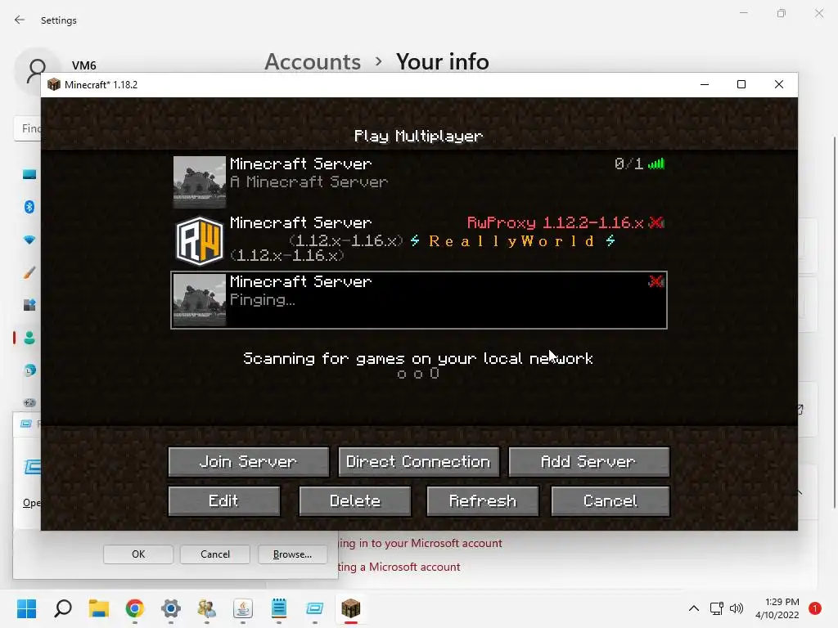Show hidden tray icons chevron

(694, 608)
